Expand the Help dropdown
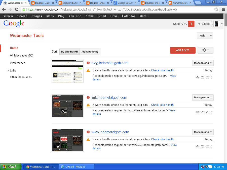This screenshot has height=170, width=227. click(205, 36)
